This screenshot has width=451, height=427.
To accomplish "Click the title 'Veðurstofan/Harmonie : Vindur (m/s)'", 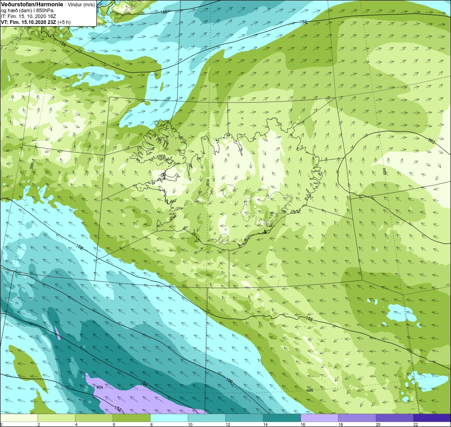I will click(x=48, y=5).
